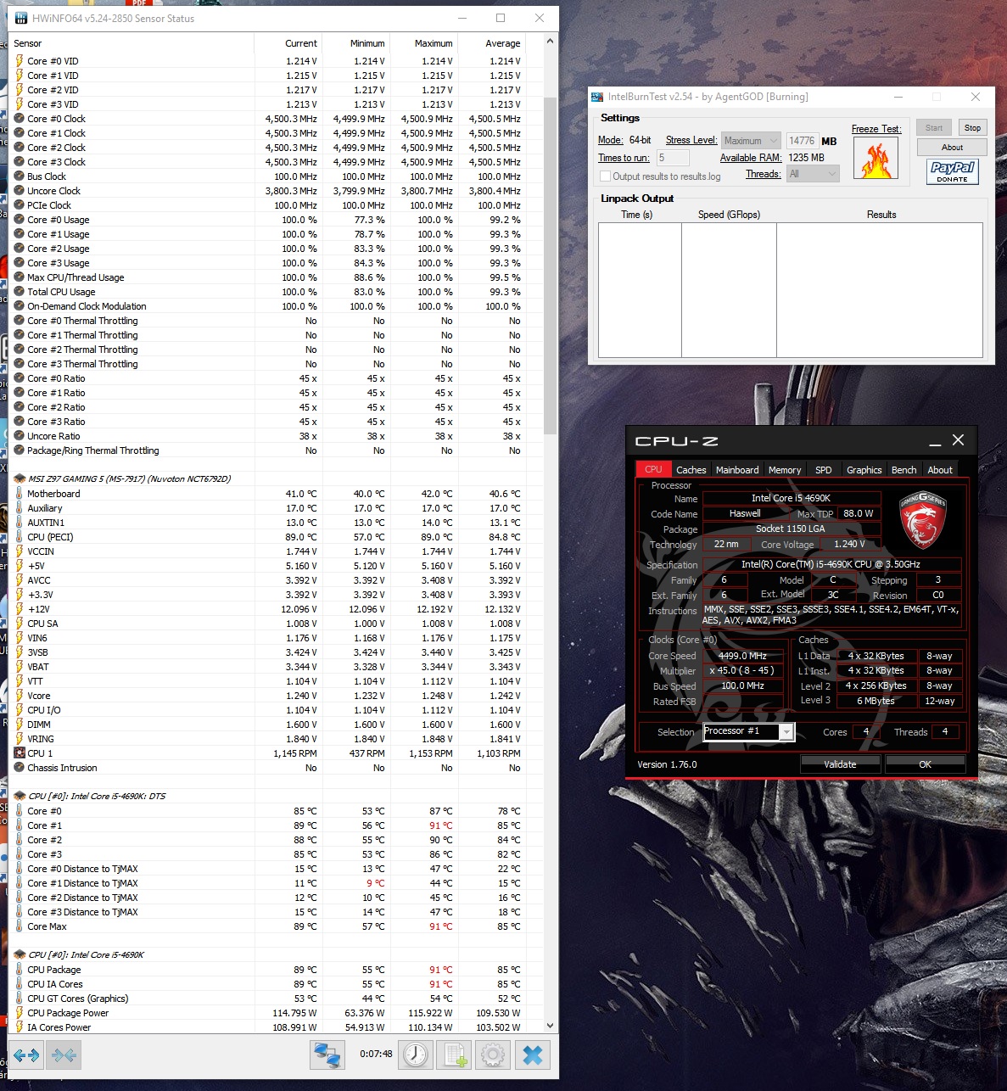Click the icon beside CPU [#0] DTS header
1007x1091 pixels.
coord(20,796)
